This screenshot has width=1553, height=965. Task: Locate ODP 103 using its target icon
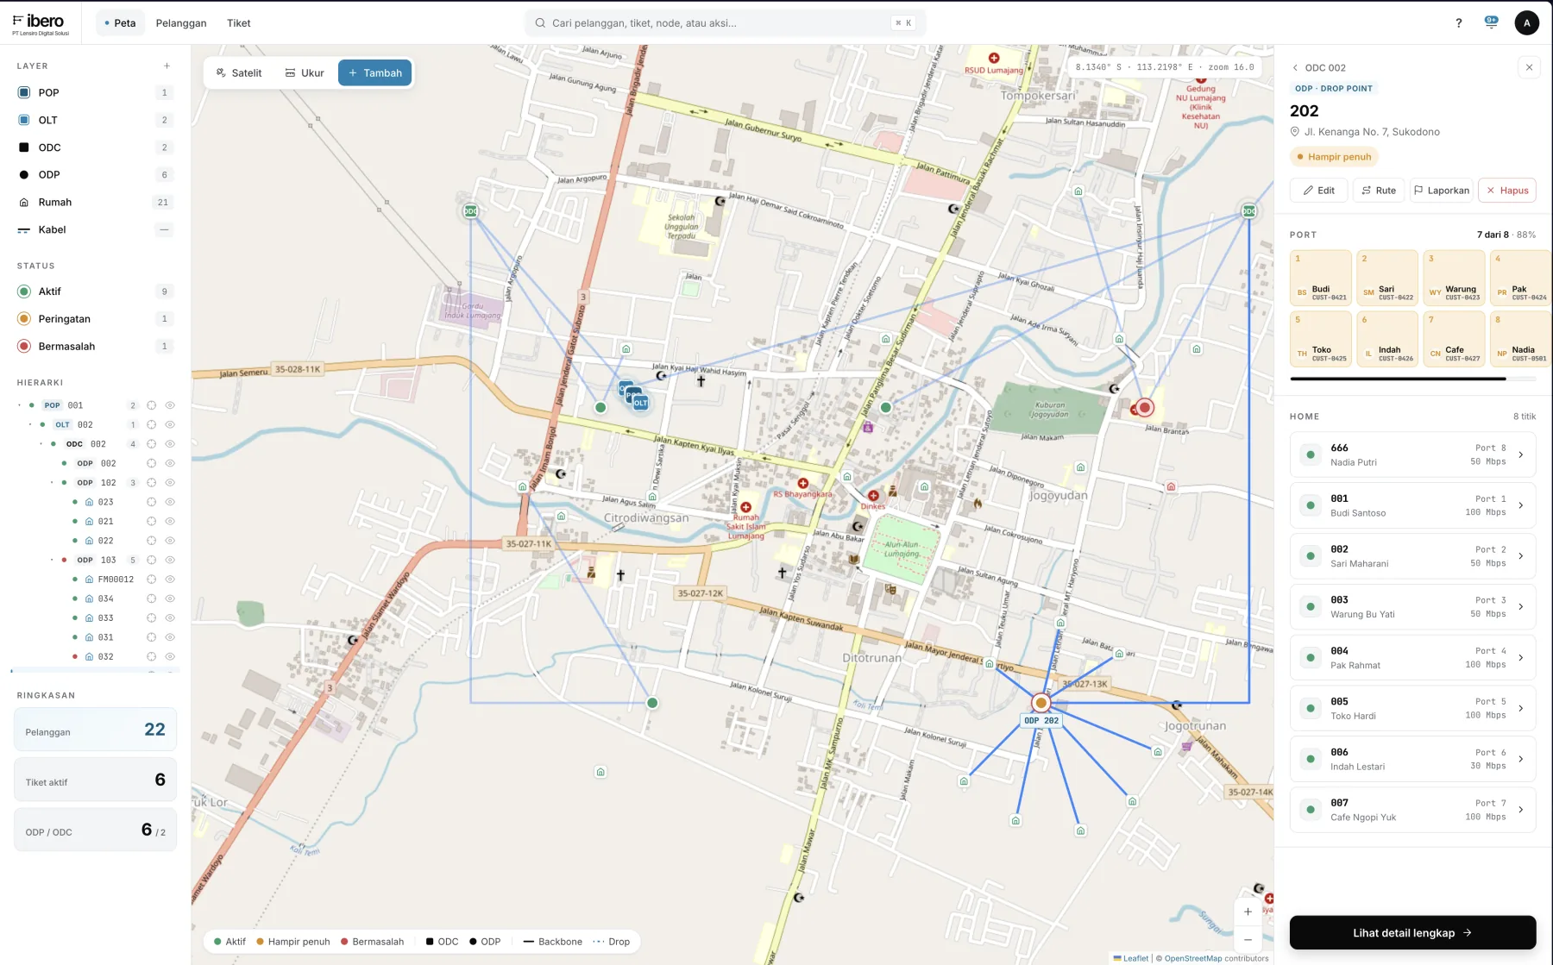click(x=151, y=560)
